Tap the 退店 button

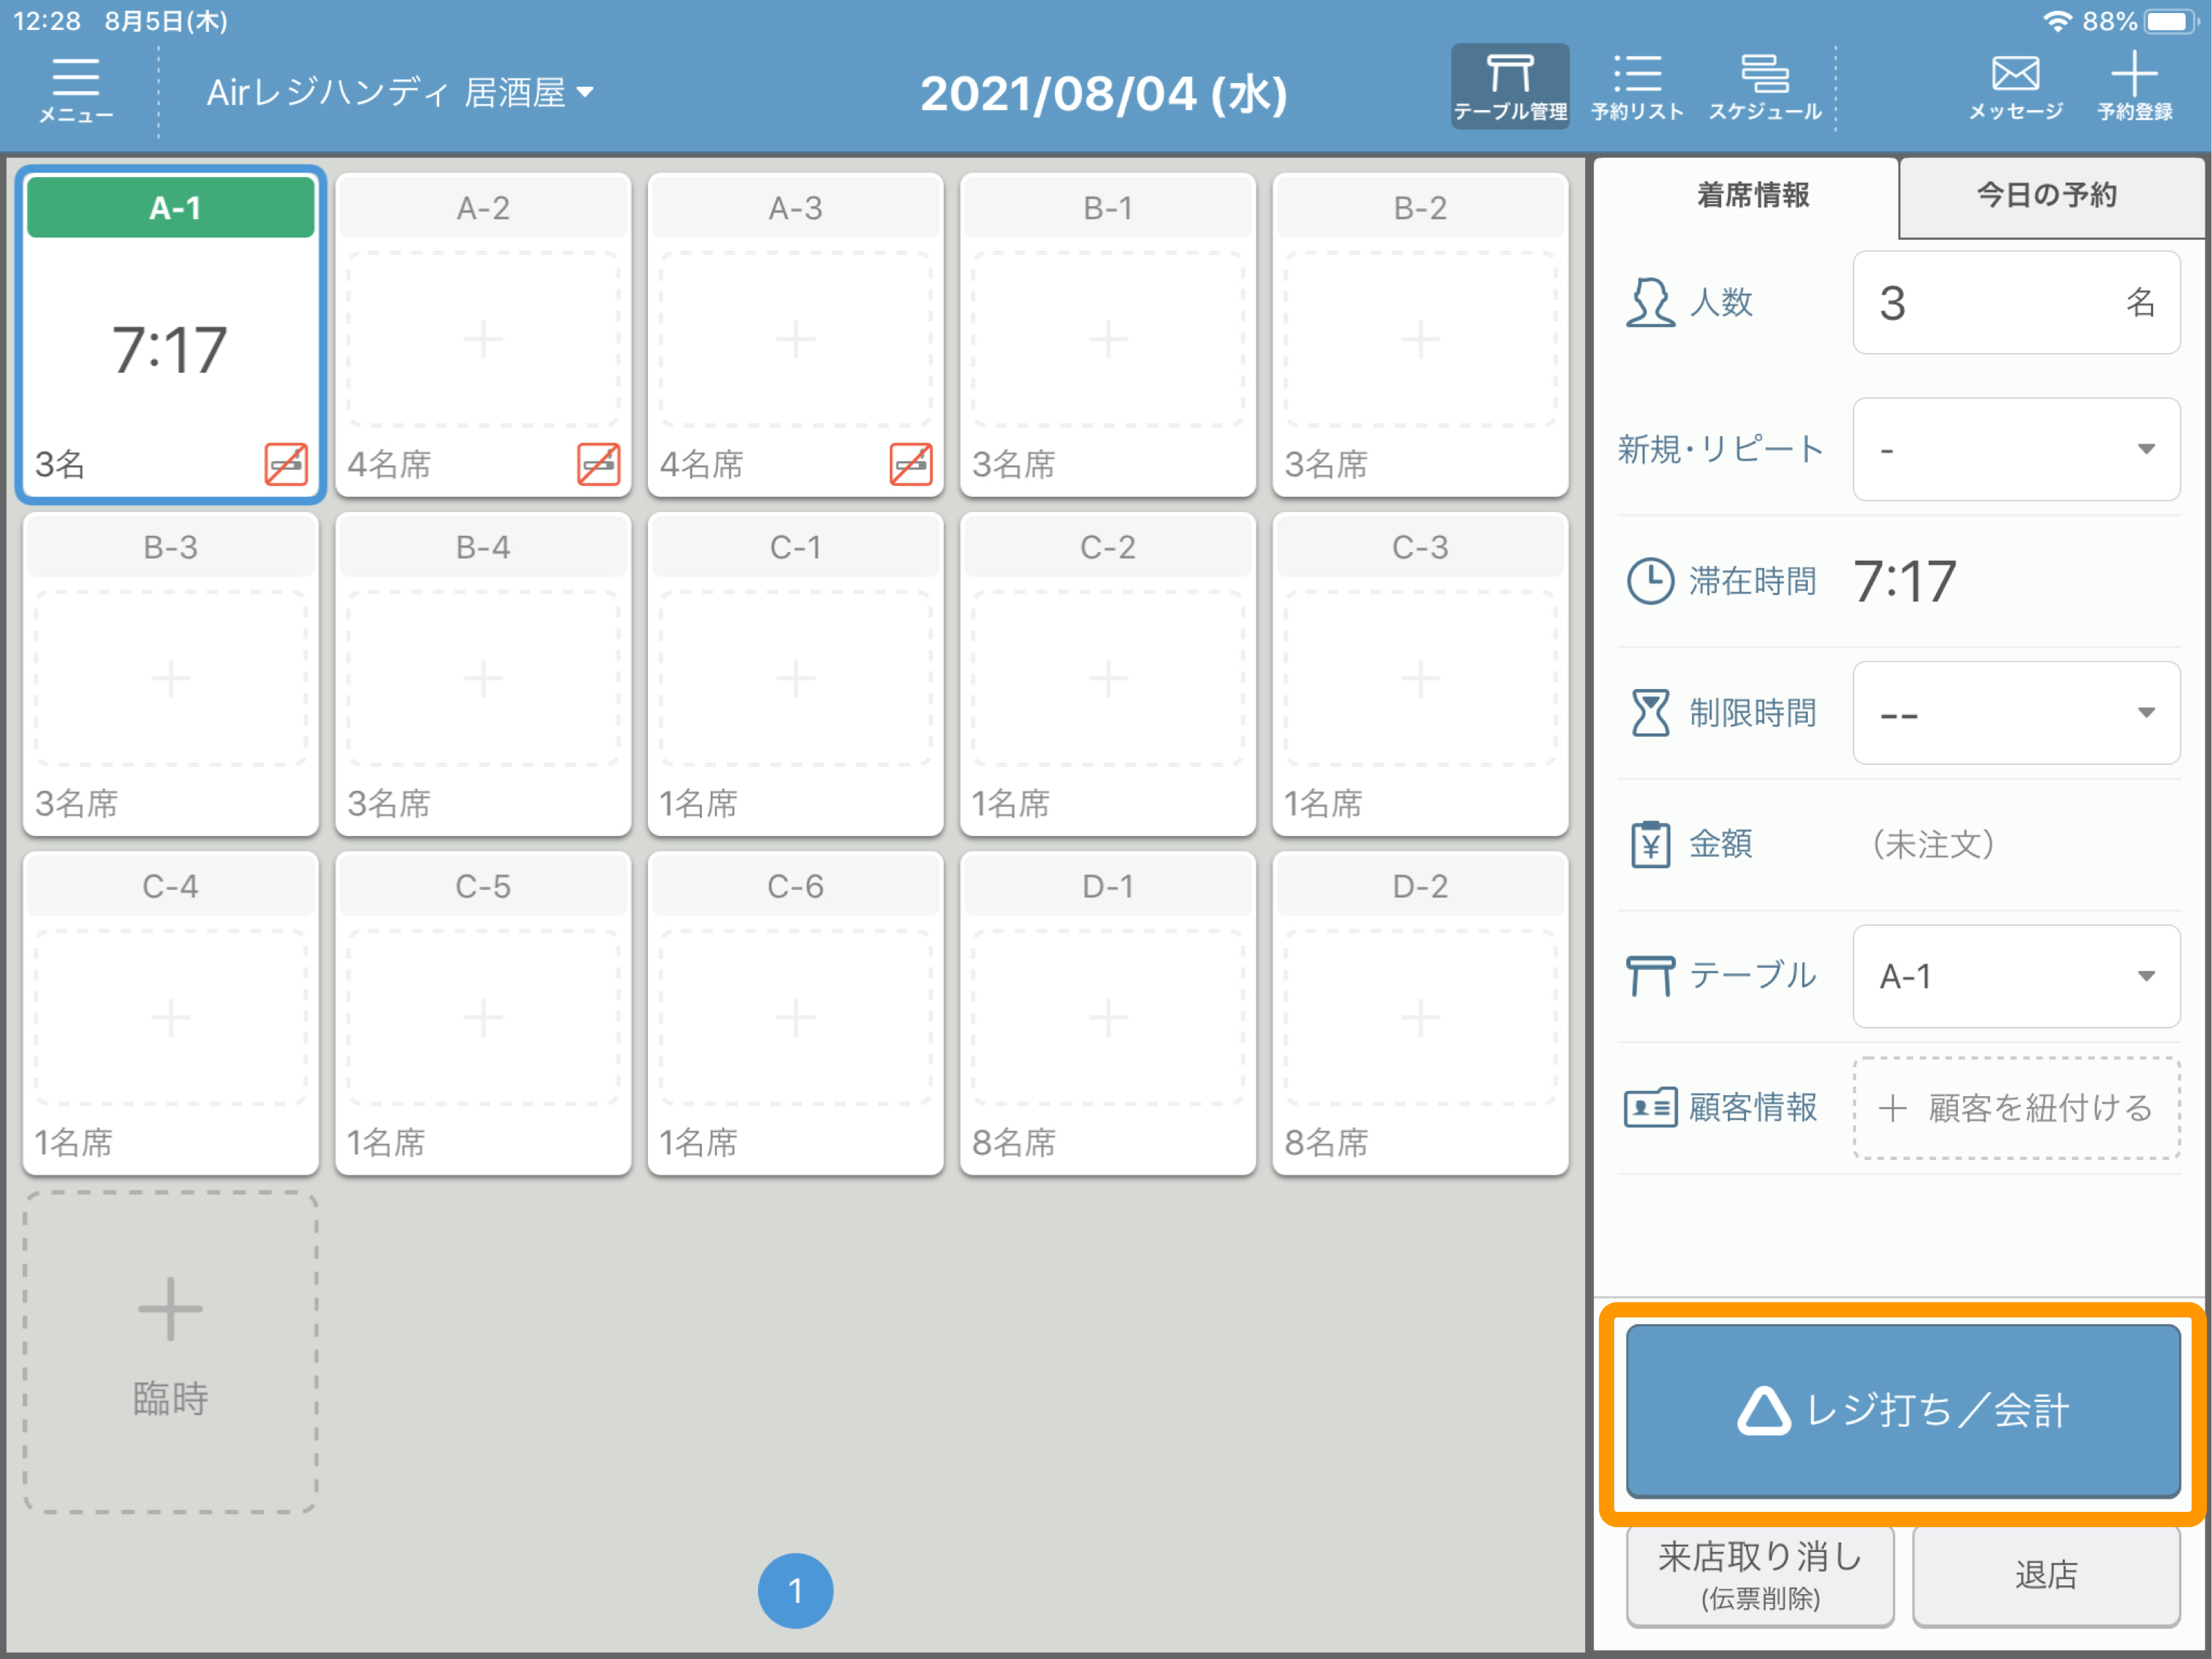(2046, 1575)
